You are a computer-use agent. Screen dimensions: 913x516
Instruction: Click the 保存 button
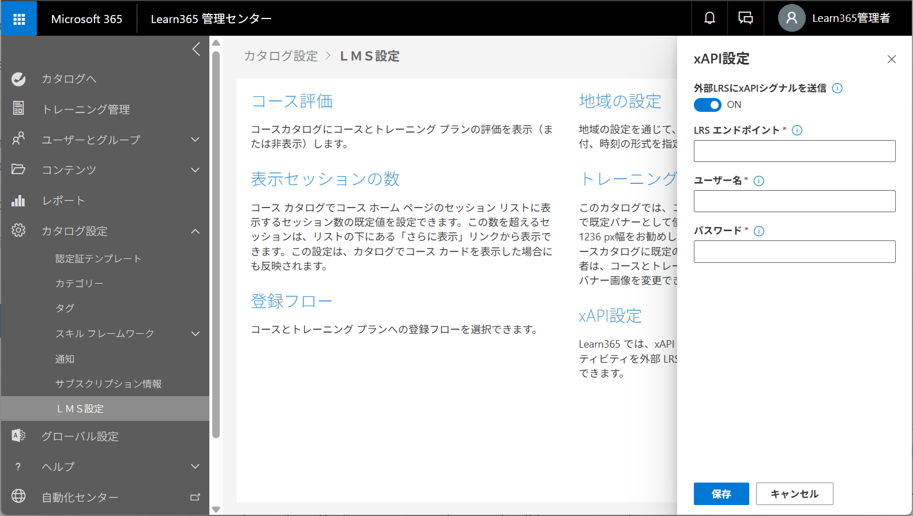(721, 494)
